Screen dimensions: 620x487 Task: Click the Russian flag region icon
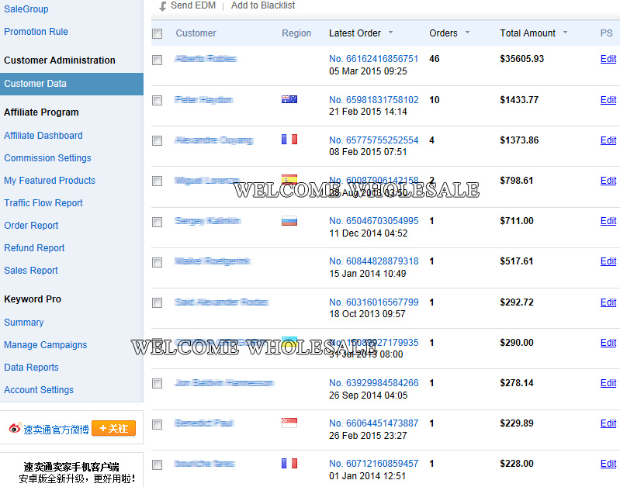click(x=289, y=221)
